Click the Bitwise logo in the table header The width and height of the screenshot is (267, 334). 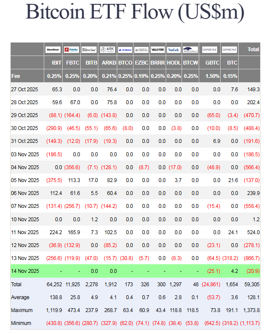point(89,50)
